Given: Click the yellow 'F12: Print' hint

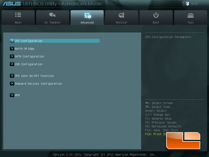Looking at the screenshot, I should (x=153, y=134).
